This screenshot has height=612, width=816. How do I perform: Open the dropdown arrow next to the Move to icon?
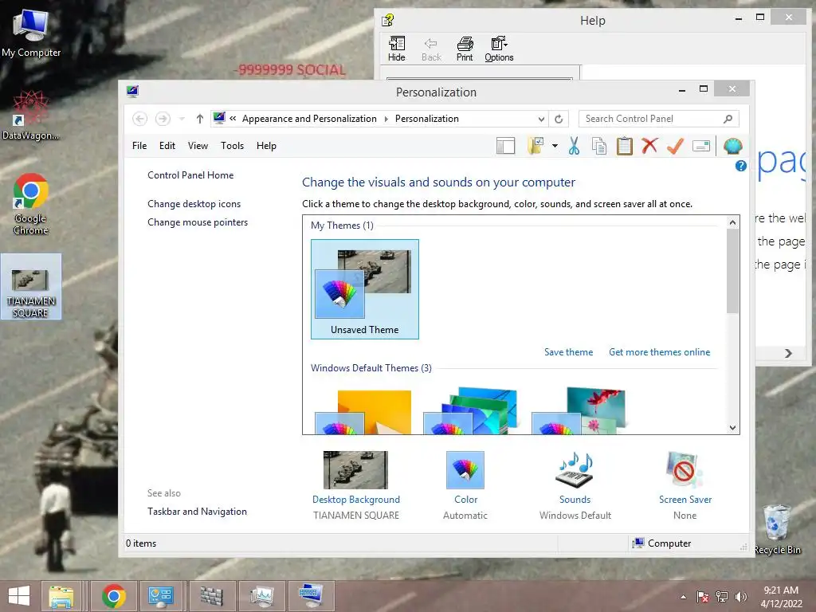click(555, 147)
